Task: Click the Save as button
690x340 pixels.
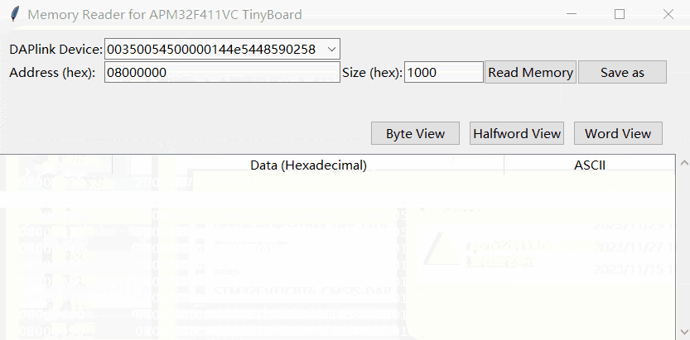Action: pyautogui.click(x=622, y=73)
